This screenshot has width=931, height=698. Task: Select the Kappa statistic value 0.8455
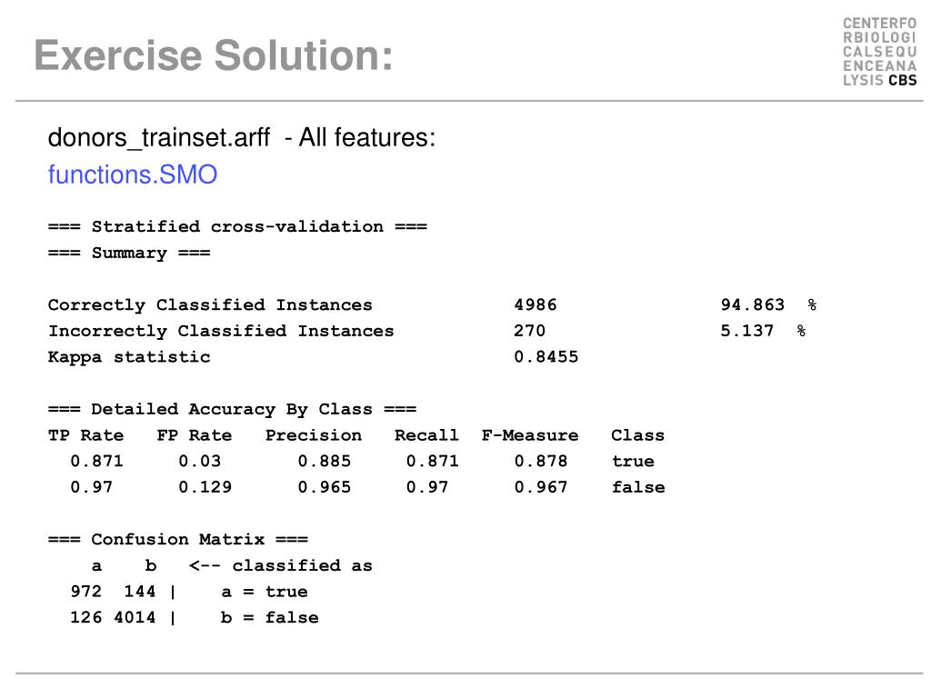(x=546, y=356)
